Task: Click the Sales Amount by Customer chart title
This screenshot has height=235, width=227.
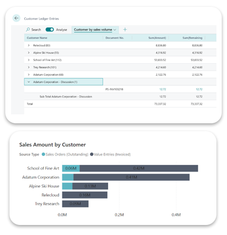Action: tap(52, 145)
